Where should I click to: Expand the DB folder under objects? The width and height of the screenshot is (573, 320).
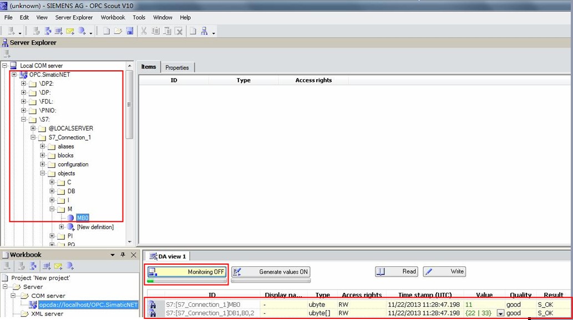pos(52,191)
